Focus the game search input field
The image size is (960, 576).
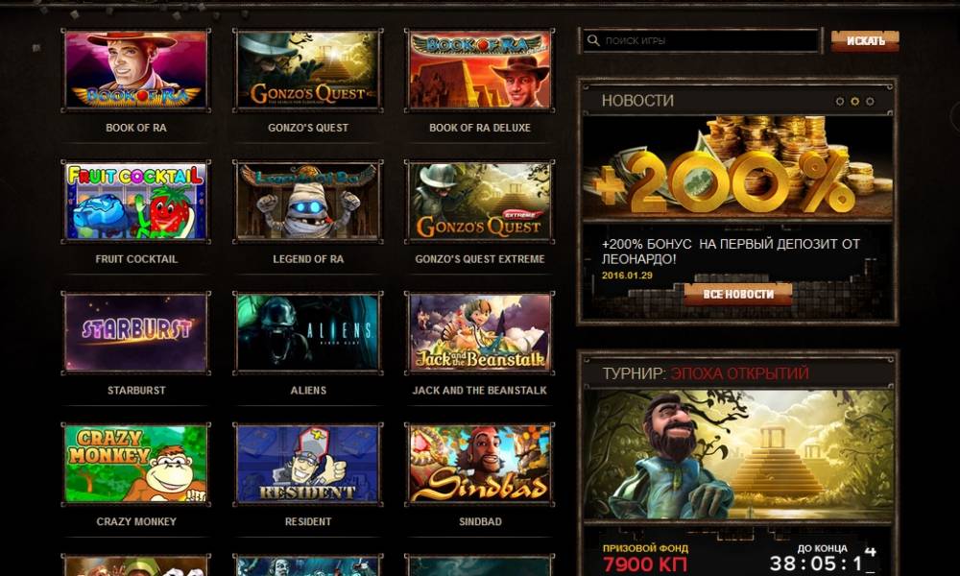click(x=700, y=41)
